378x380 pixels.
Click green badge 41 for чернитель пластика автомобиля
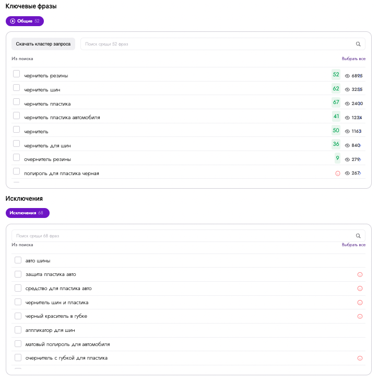pos(336,116)
